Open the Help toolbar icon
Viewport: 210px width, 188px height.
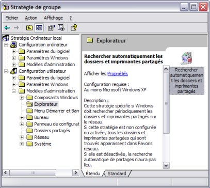(74, 27)
